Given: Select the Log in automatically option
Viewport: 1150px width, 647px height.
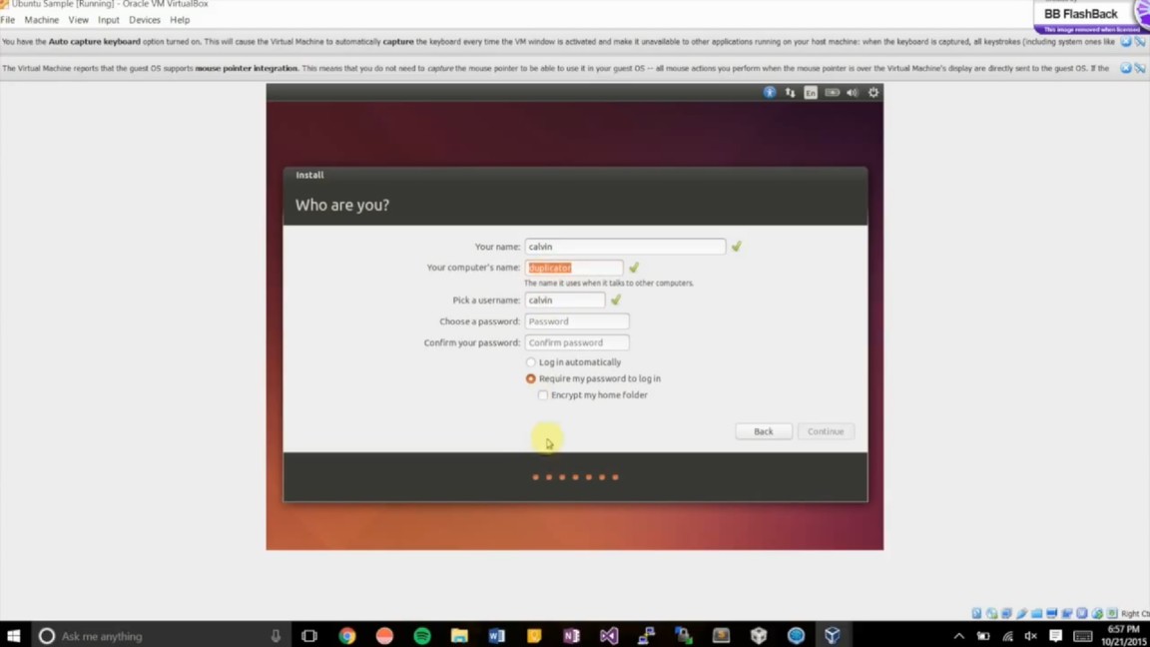Looking at the screenshot, I should [x=531, y=362].
